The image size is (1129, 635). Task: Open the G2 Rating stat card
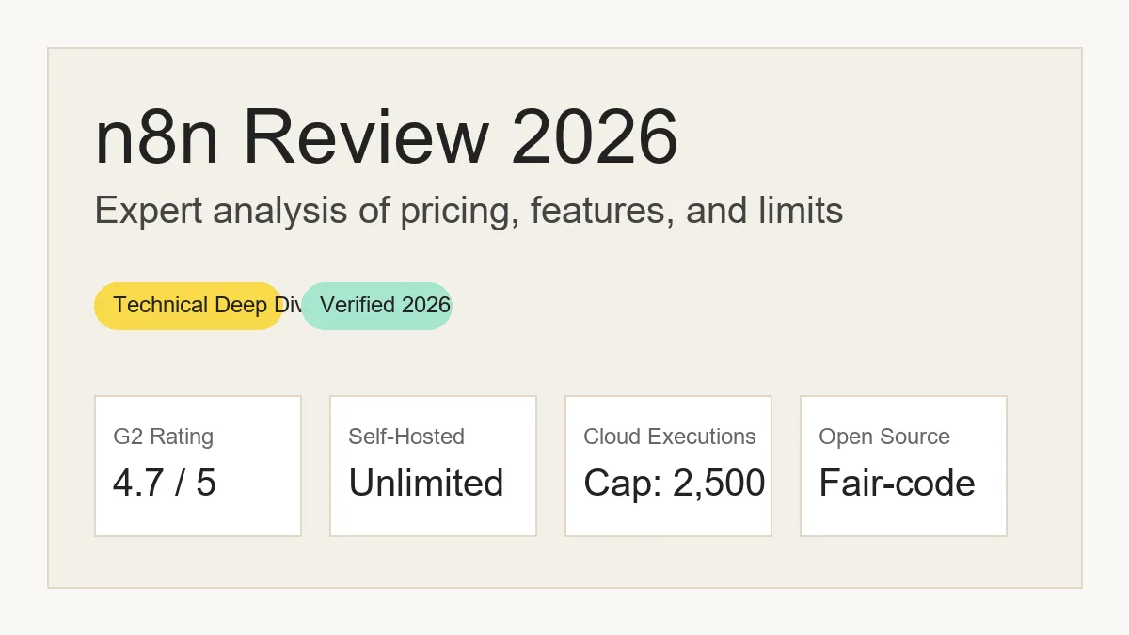198,466
